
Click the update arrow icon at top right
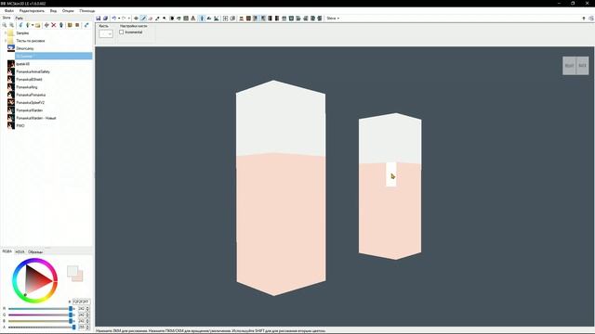point(584,19)
